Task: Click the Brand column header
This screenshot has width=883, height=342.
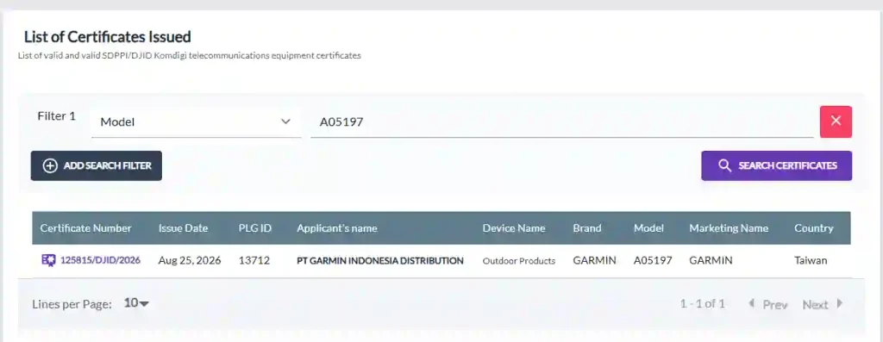Action: click(x=586, y=228)
